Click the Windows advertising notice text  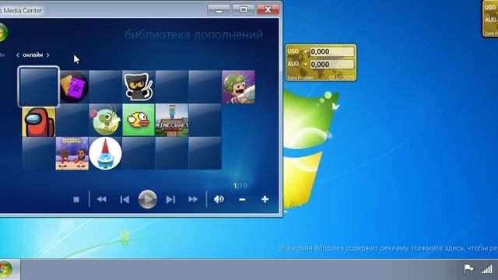388,248
